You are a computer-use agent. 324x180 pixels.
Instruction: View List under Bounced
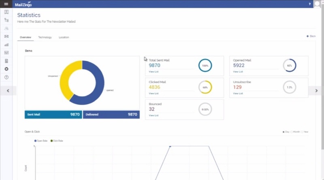coord(153,116)
